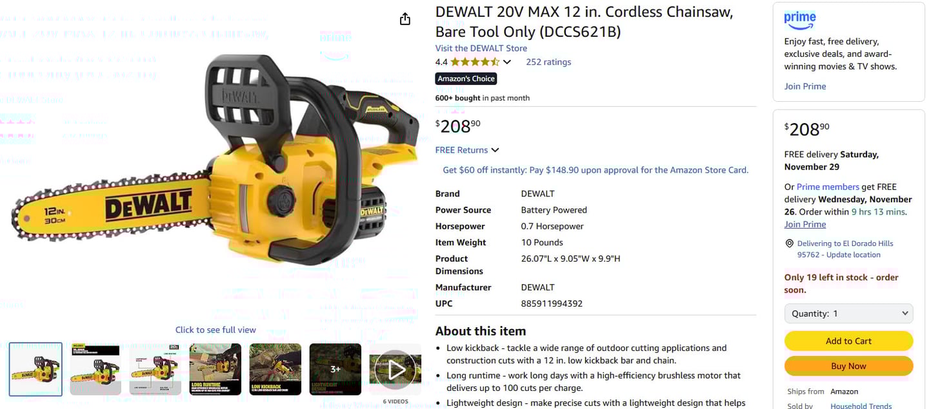Open the 3+ more images thumbnail
This screenshot has width=929, height=409.
[x=335, y=369]
